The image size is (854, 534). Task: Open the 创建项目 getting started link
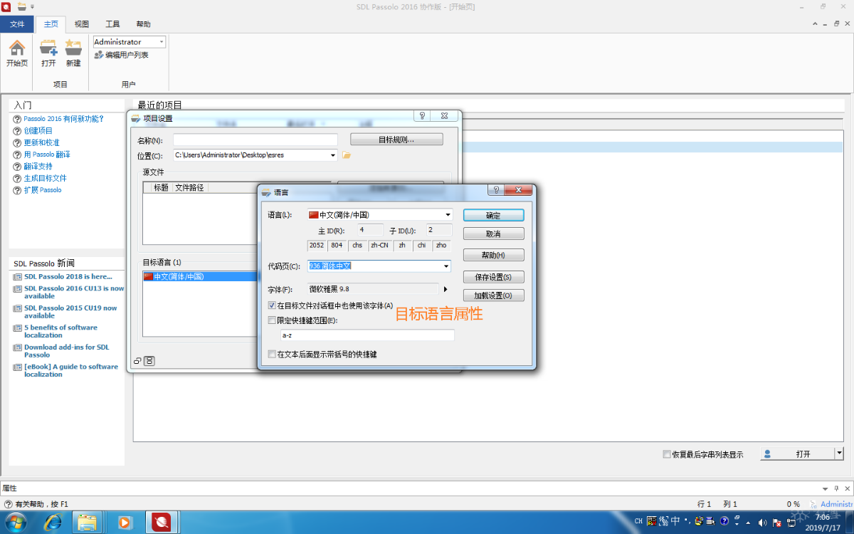[x=38, y=131]
